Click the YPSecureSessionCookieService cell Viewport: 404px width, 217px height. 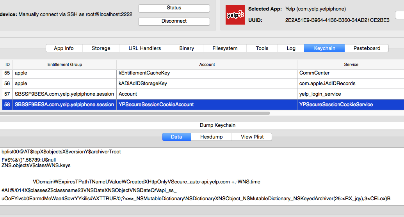[x=351, y=105]
